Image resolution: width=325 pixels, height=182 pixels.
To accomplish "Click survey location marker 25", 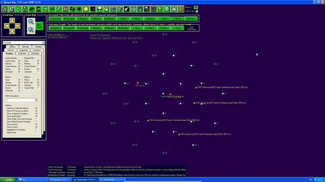I will [x=164, y=153].
